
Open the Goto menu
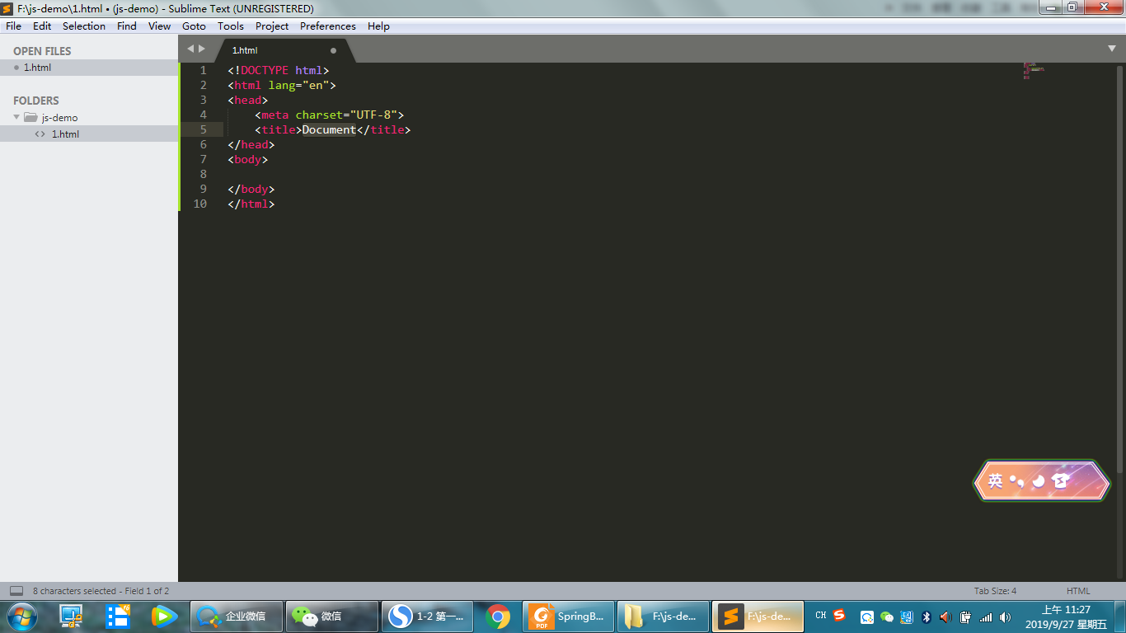(x=194, y=26)
